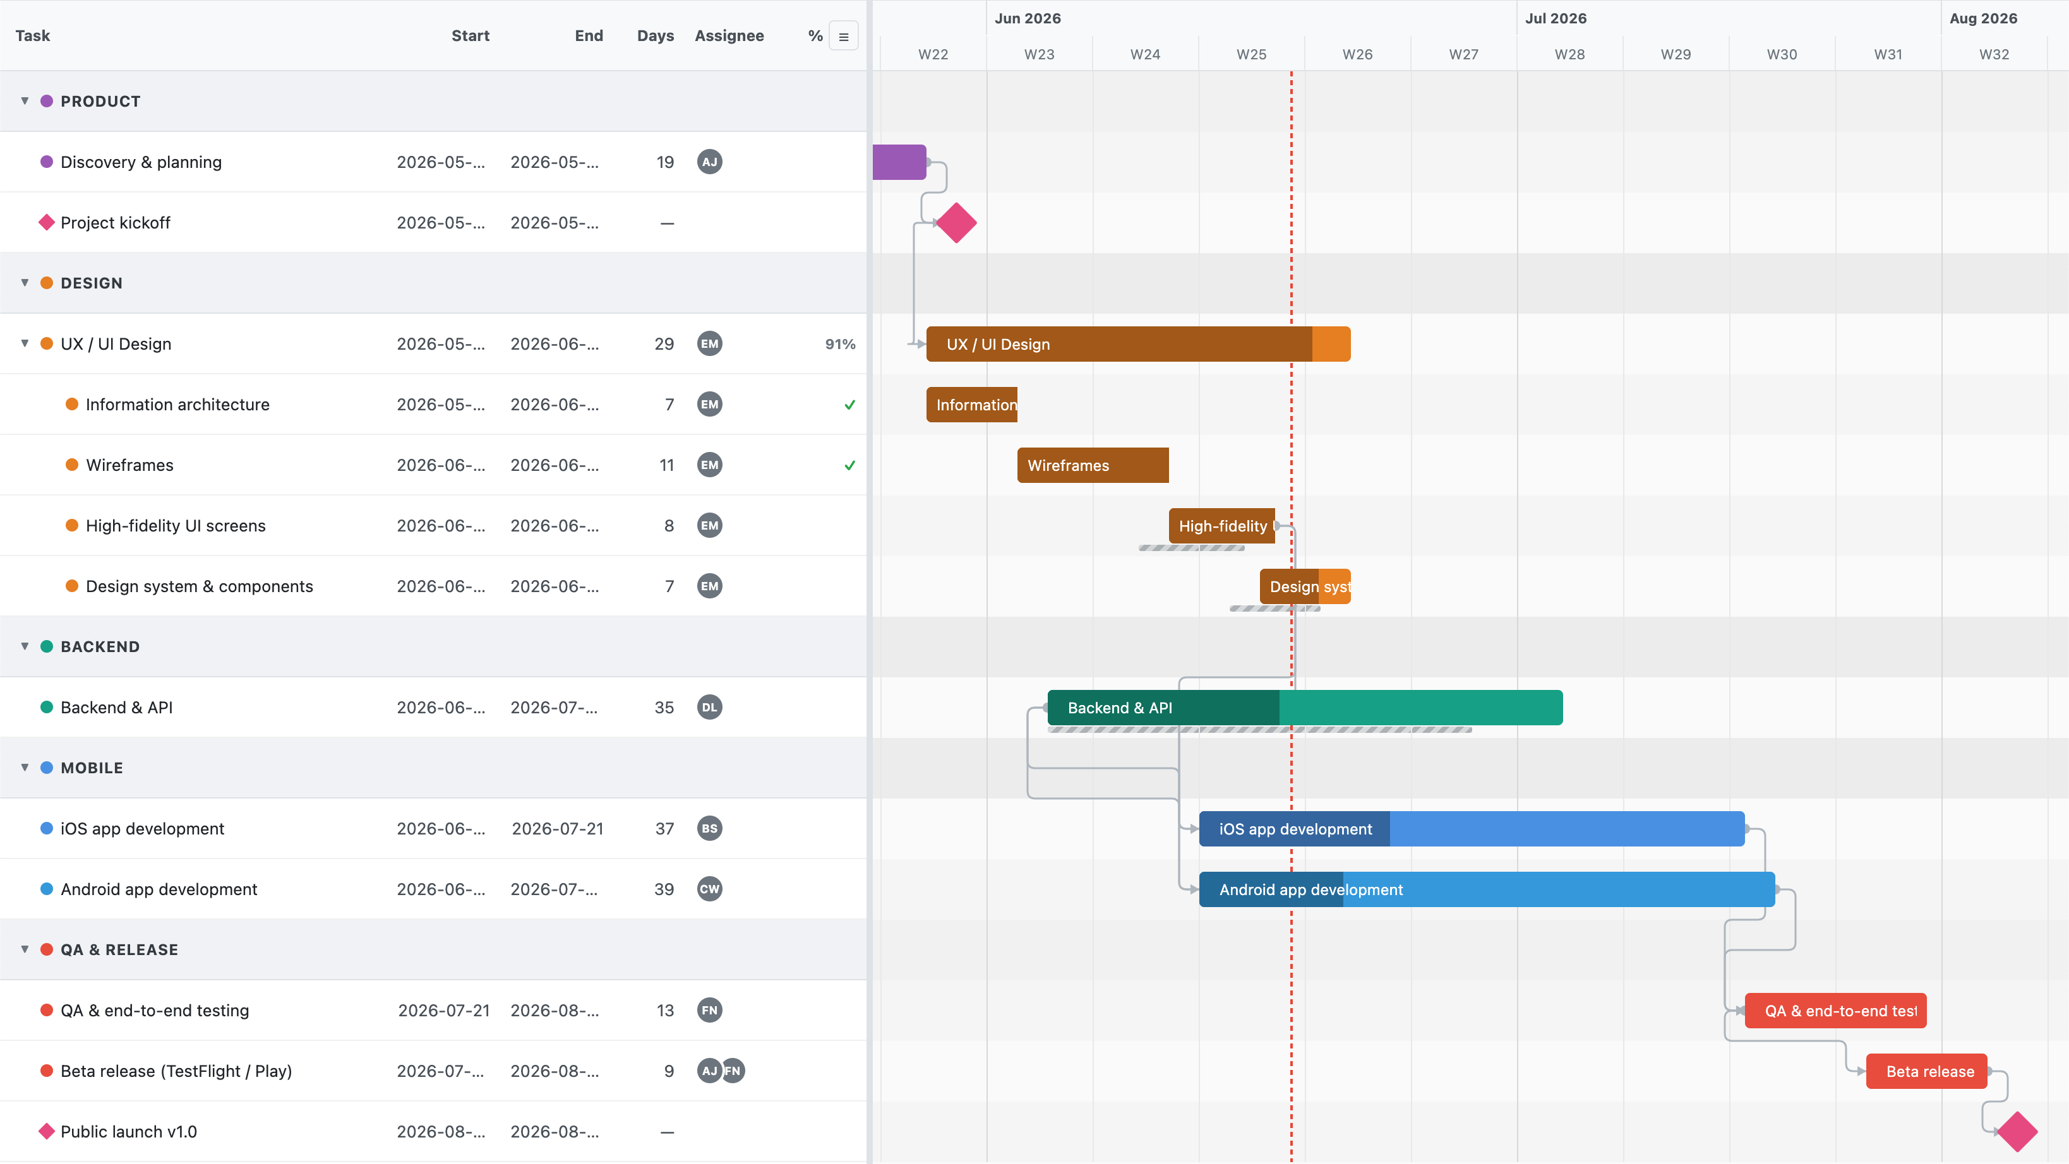
Task: Click the Jul 2026 month header
Action: click(1556, 18)
